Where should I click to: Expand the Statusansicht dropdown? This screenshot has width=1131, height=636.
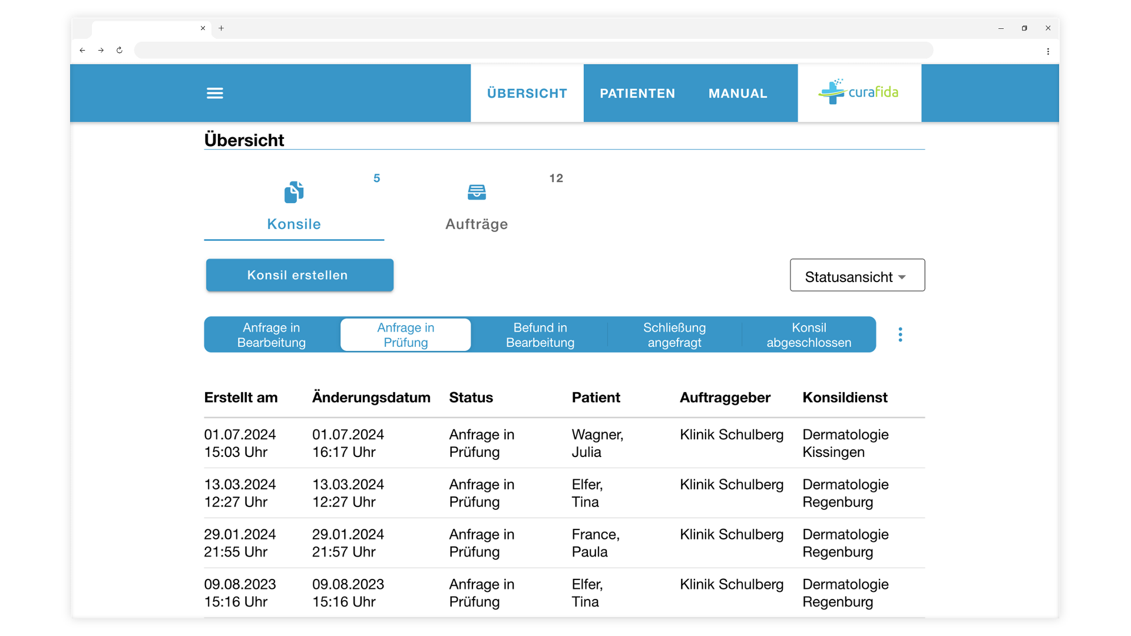(x=857, y=276)
